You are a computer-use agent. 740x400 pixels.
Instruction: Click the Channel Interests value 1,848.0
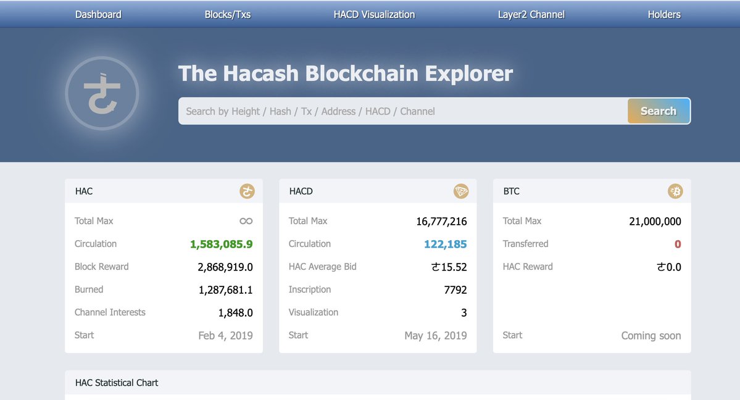(236, 312)
